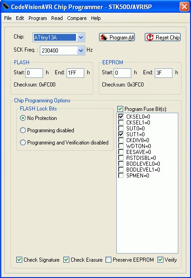Click the Program All chip icon button
Viewport: 191px width, 278px height.
click(x=117, y=38)
